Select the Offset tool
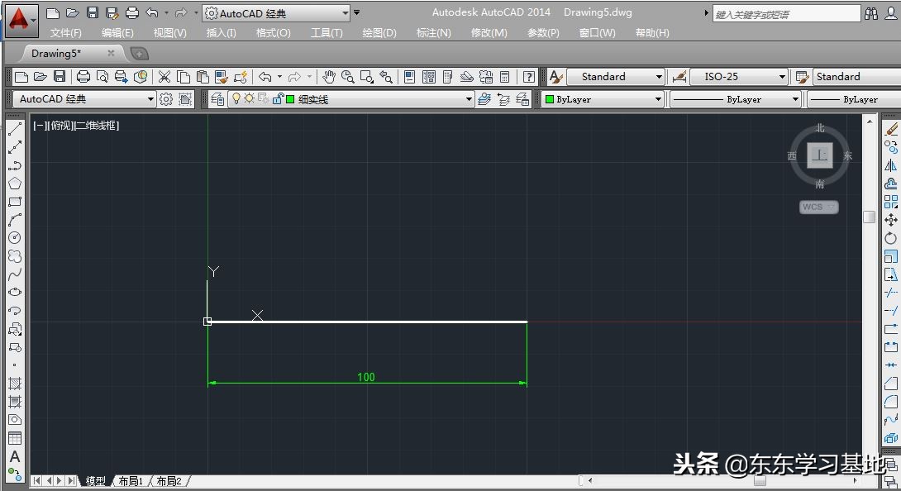This screenshot has height=491, width=901. tap(891, 184)
